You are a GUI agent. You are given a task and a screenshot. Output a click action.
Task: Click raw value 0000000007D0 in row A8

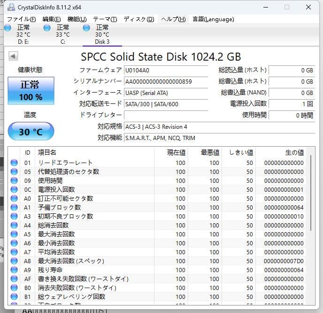pos(284,261)
